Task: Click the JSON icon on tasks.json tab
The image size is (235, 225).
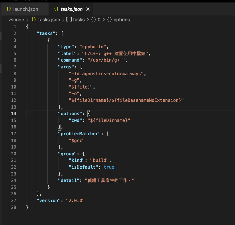Action: click(56, 9)
